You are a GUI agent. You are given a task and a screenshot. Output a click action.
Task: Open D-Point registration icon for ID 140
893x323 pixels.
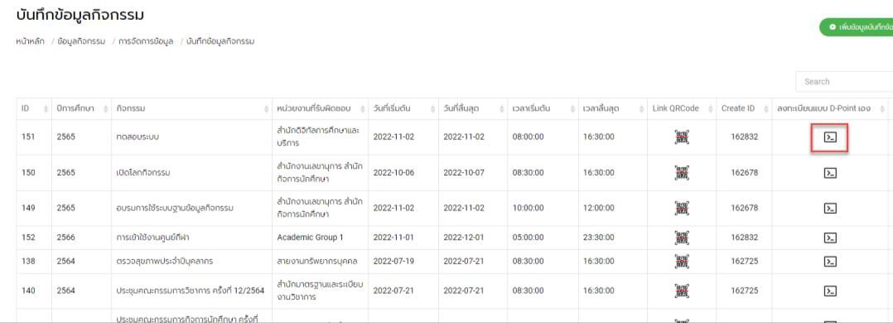[830, 291]
